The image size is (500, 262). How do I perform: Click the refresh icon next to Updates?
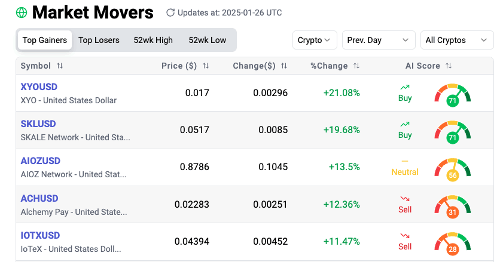tap(170, 13)
